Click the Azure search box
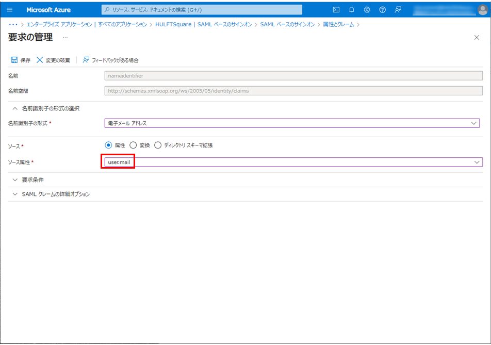Image resolution: width=491 pixels, height=345 pixels. 202,10
